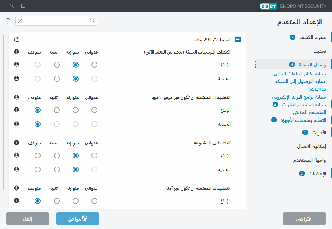Click the موافق button

point(77,218)
